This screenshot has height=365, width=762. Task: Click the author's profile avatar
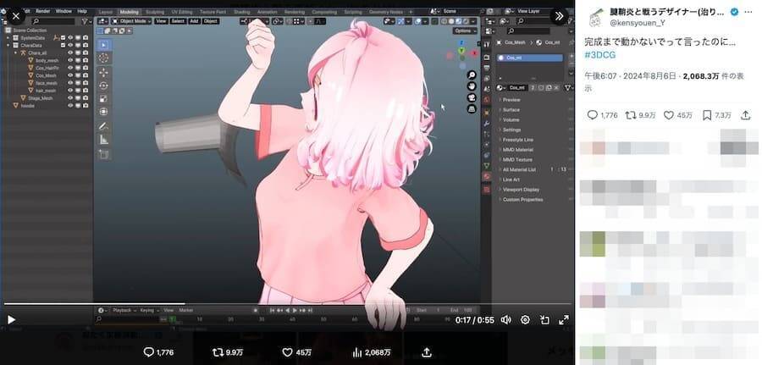(x=596, y=18)
